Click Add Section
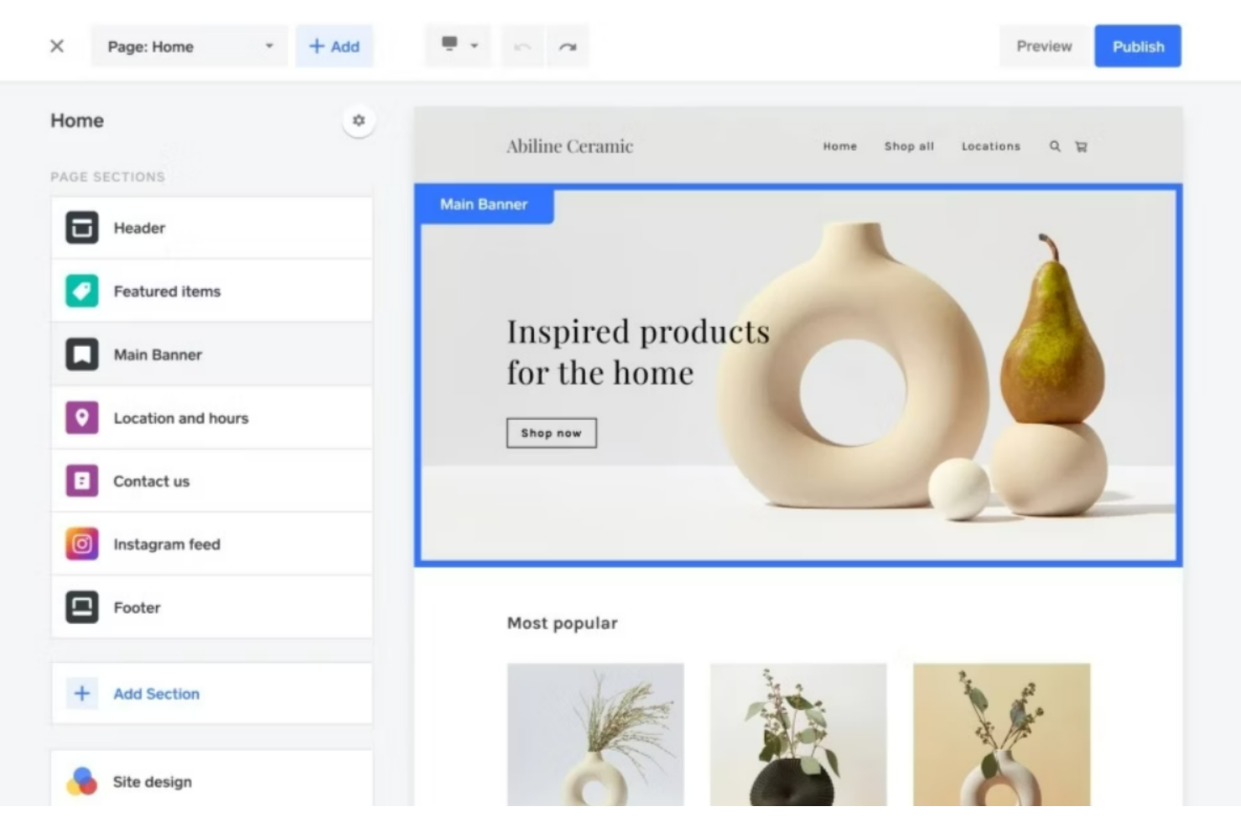1241x827 pixels. tap(156, 694)
